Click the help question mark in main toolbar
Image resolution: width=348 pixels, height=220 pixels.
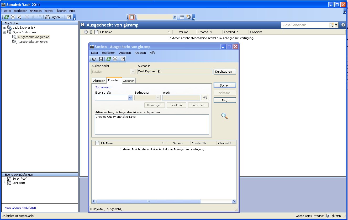point(69,17)
